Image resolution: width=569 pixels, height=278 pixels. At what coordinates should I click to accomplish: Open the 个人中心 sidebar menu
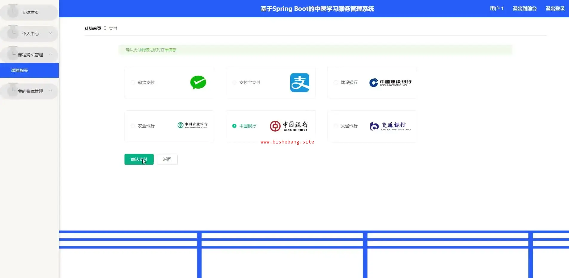[29, 34]
